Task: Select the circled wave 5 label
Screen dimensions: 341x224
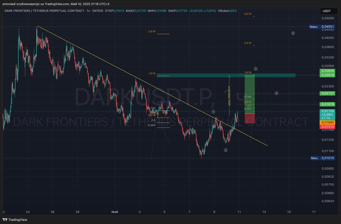Action: point(293,33)
